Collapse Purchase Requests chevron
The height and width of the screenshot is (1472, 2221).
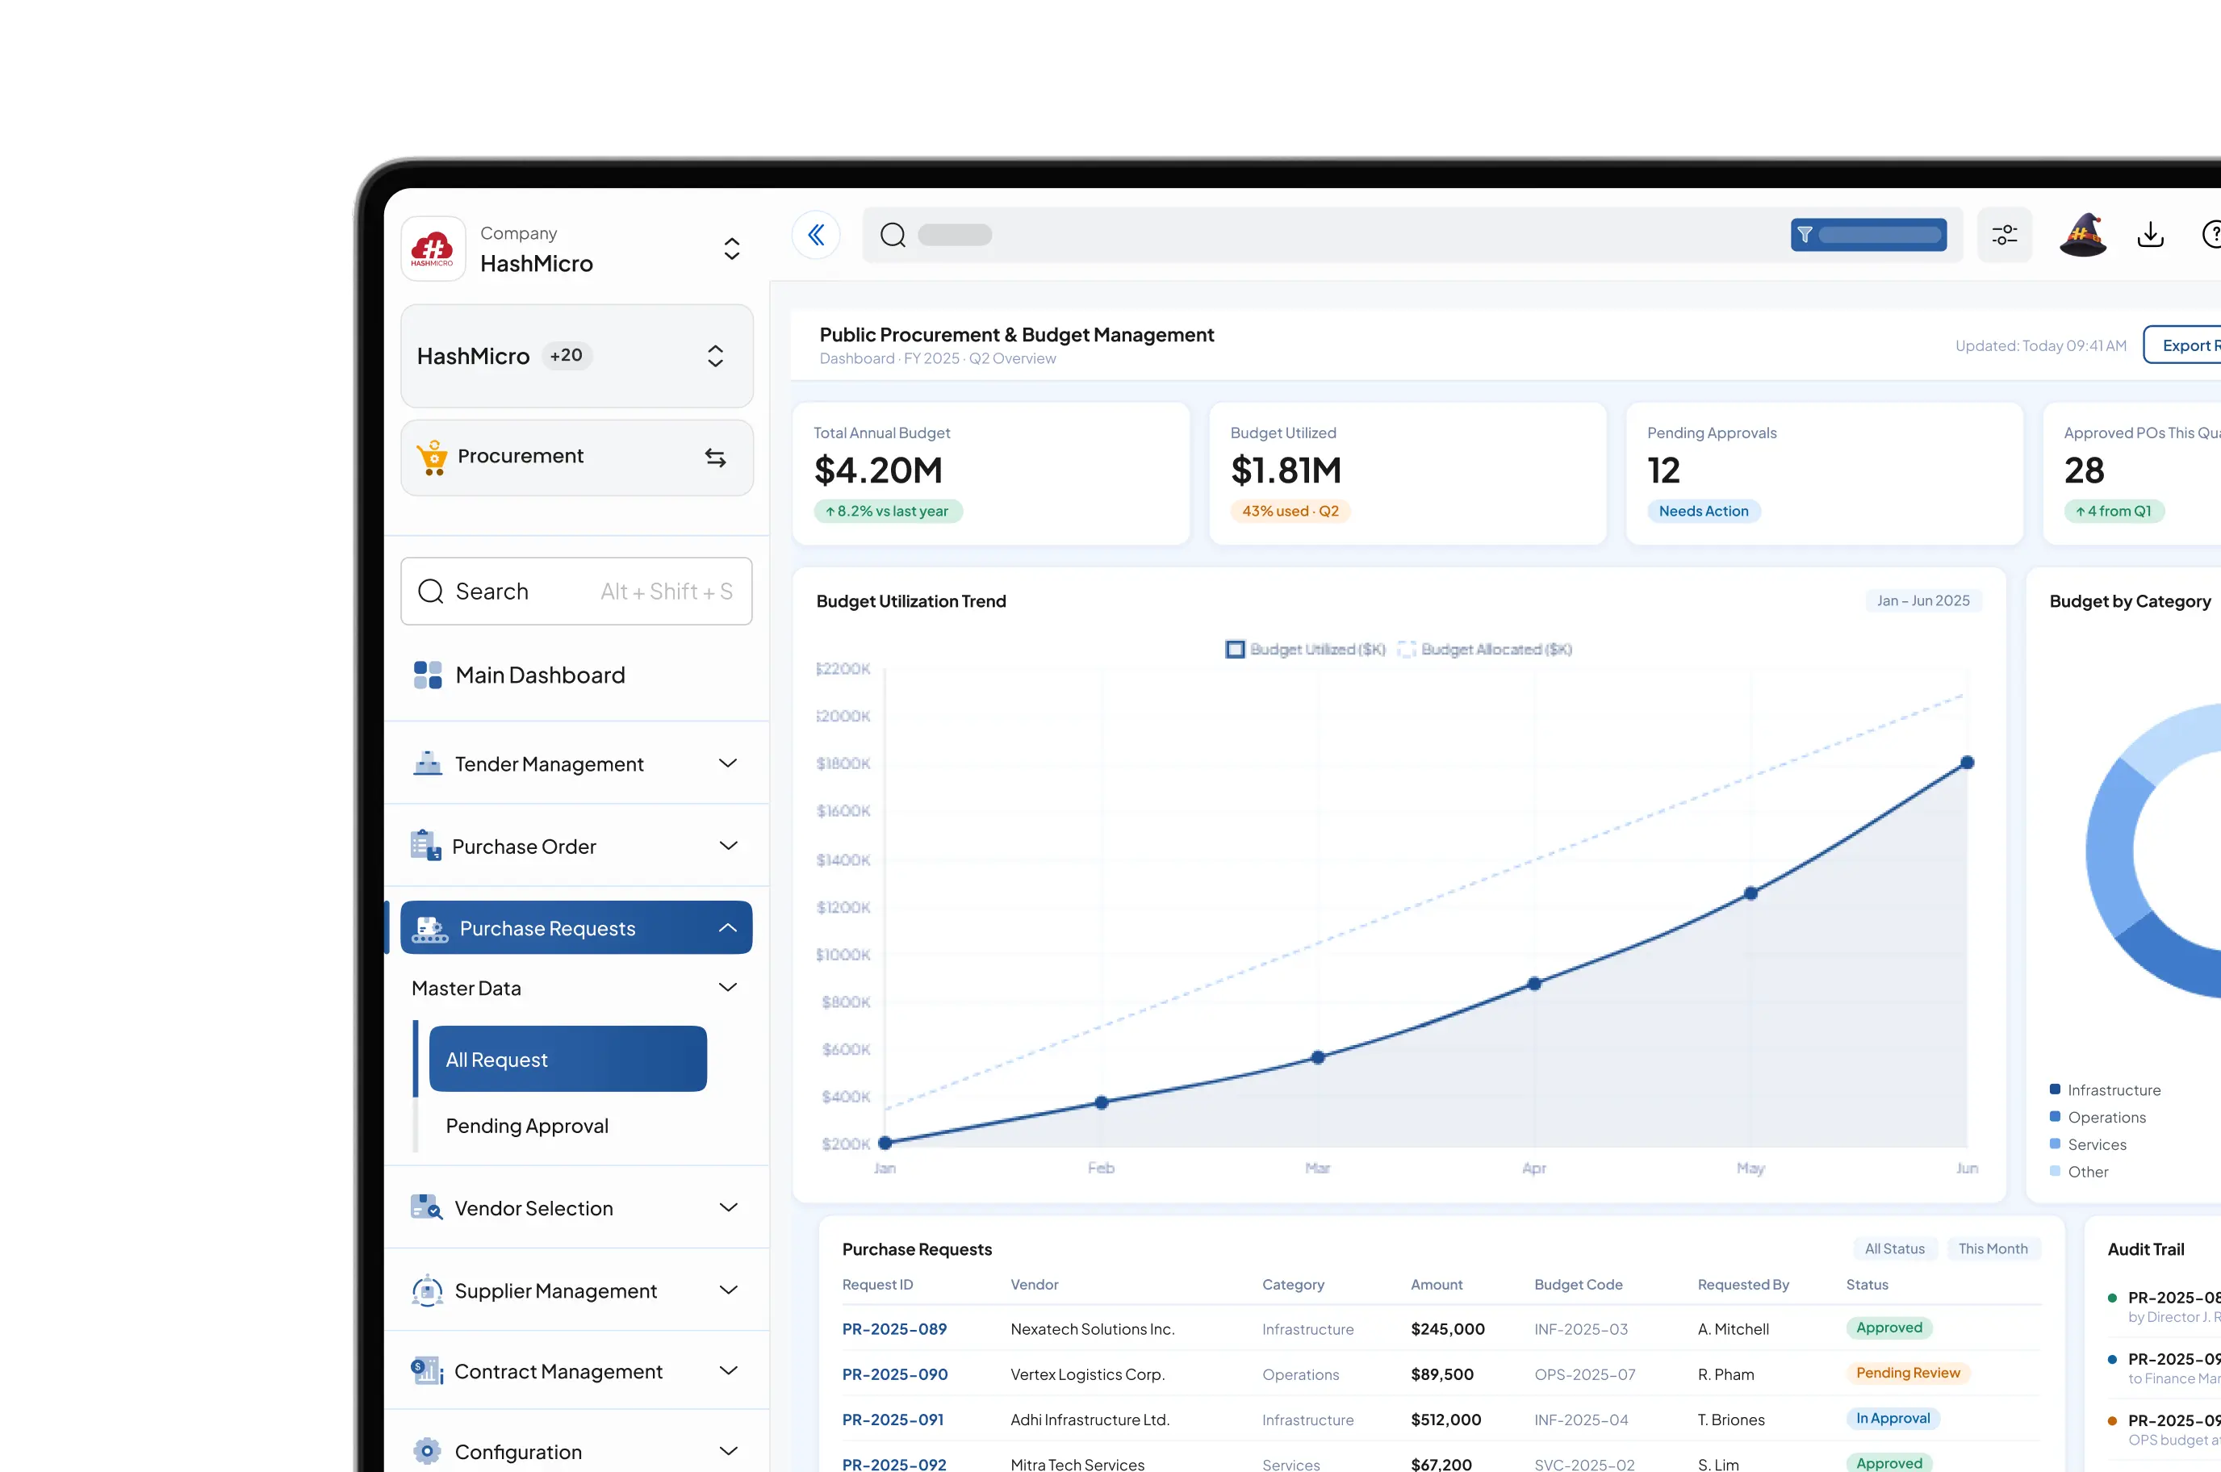point(727,927)
